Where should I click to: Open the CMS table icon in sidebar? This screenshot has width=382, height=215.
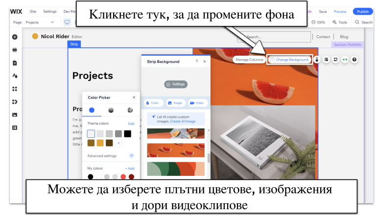coord(15,128)
